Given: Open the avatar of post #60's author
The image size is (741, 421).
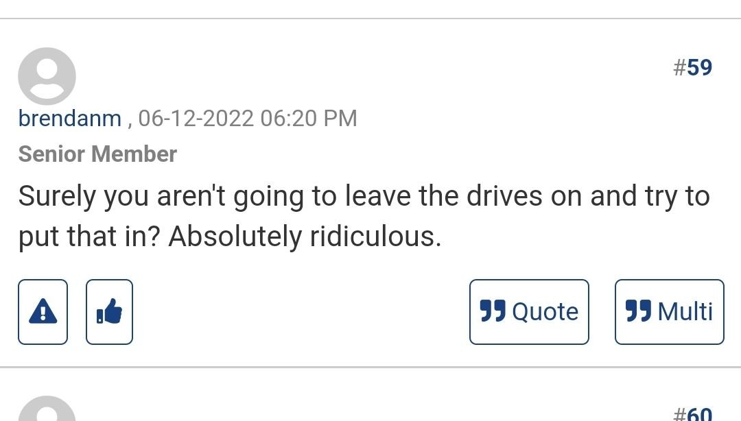Looking at the screenshot, I should point(47,411).
